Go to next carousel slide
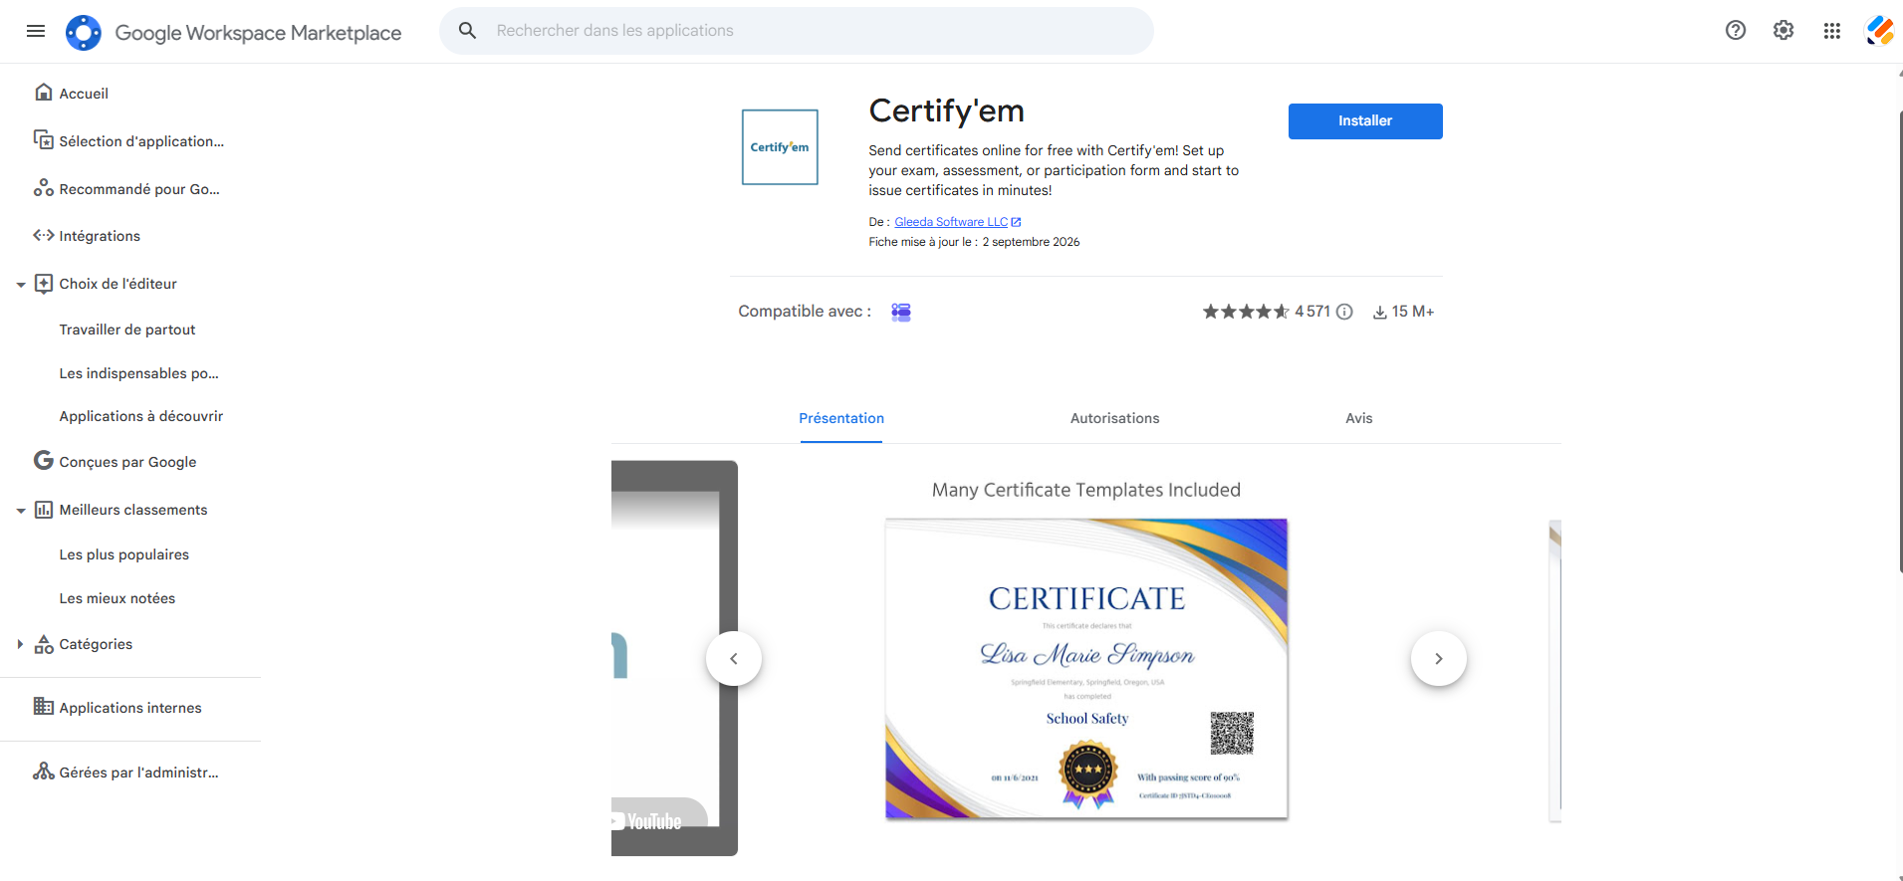Screen dimensions: 1903x881 1439,659
